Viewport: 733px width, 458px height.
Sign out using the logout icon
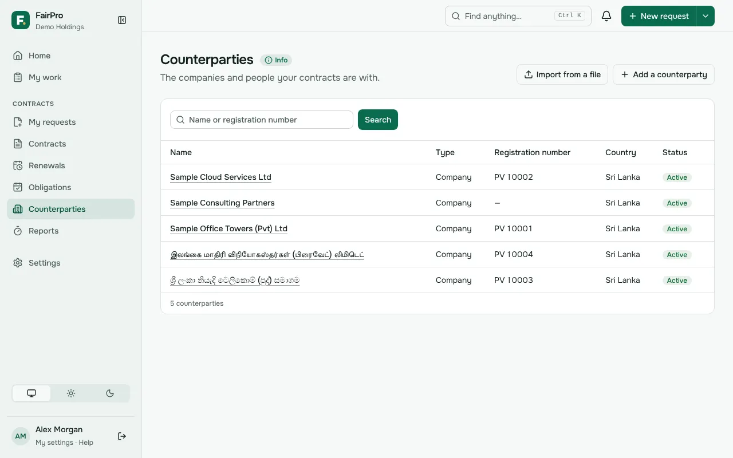[x=122, y=436]
